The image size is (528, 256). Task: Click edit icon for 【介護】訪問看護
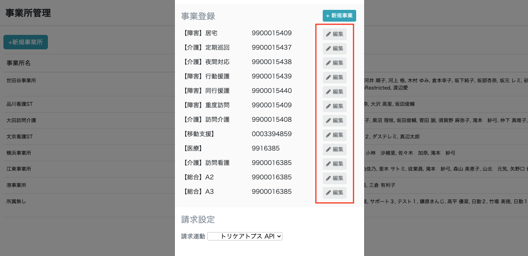click(335, 164)
